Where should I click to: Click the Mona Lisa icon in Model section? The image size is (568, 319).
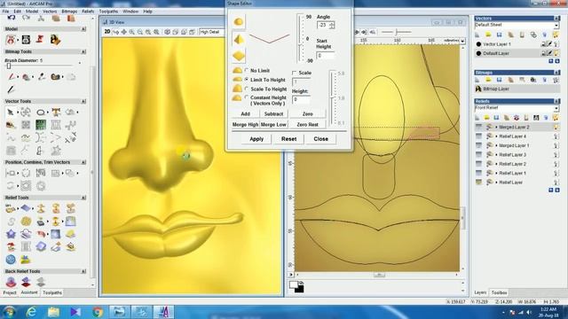point(55,39)
